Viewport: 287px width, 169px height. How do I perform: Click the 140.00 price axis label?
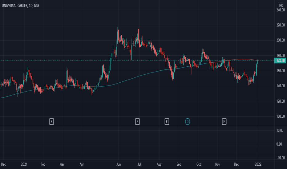(x=281, y=86)
